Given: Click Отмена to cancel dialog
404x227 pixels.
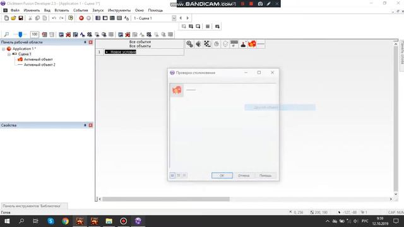Looking at the screenshot, I should tap(244, 175).
